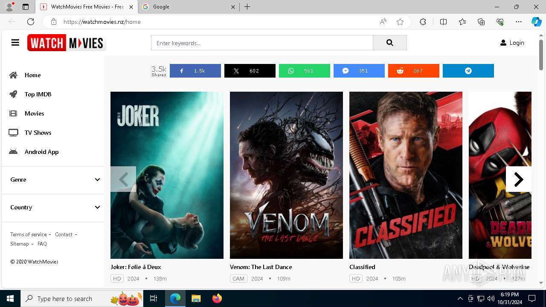Image resolution: width=546 pixels, height=307 pixels.
Task: Share via WhatsApp button
Action: [305, 71]
